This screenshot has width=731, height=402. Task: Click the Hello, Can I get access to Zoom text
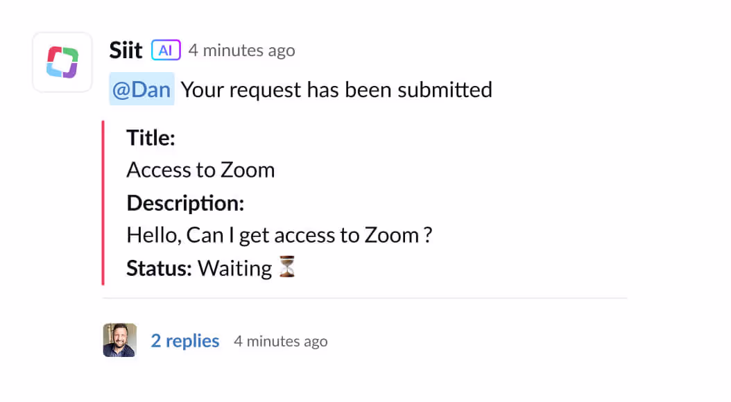[279, 234]
